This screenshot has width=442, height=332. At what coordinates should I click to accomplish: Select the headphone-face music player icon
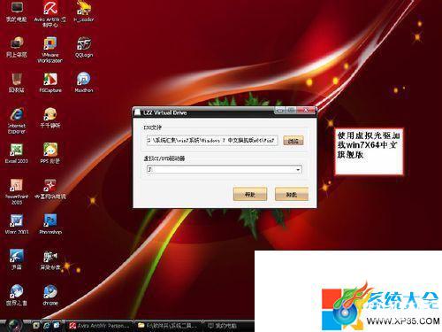click(50, 118)
